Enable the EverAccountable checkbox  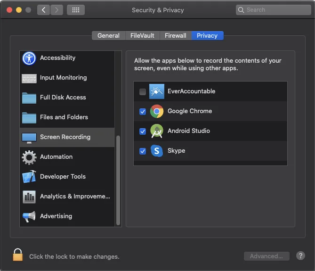(143, 92)
